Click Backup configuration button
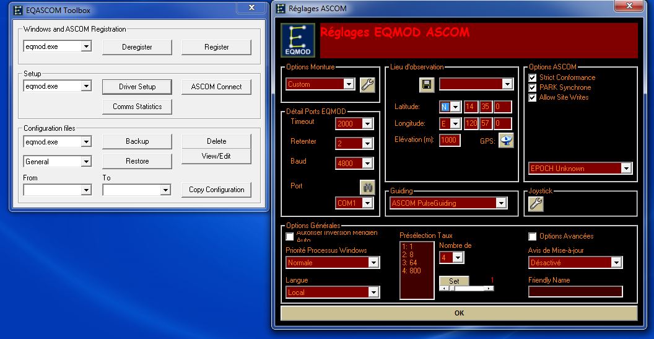Image resolution: width=654 pixels, height=339 pixels. coord(137,141)
